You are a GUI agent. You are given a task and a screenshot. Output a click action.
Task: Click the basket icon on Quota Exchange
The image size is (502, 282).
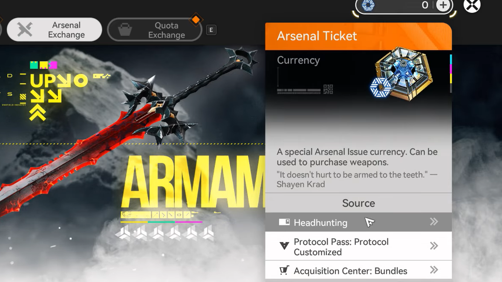125,30
